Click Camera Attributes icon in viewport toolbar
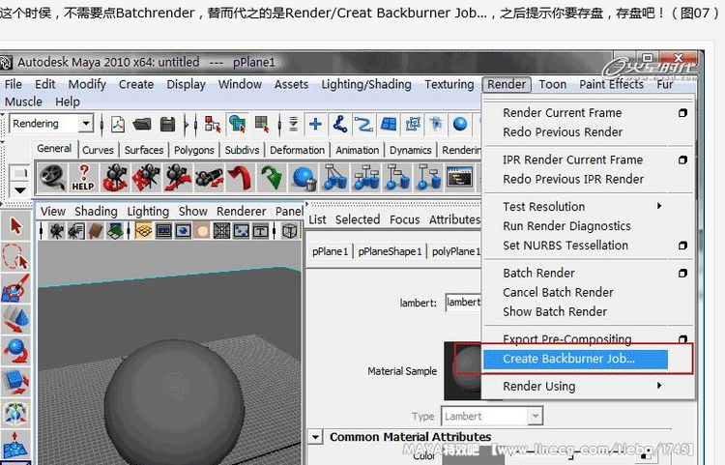Viewport: 725px width, 465px height. click(x=75, y=231)
